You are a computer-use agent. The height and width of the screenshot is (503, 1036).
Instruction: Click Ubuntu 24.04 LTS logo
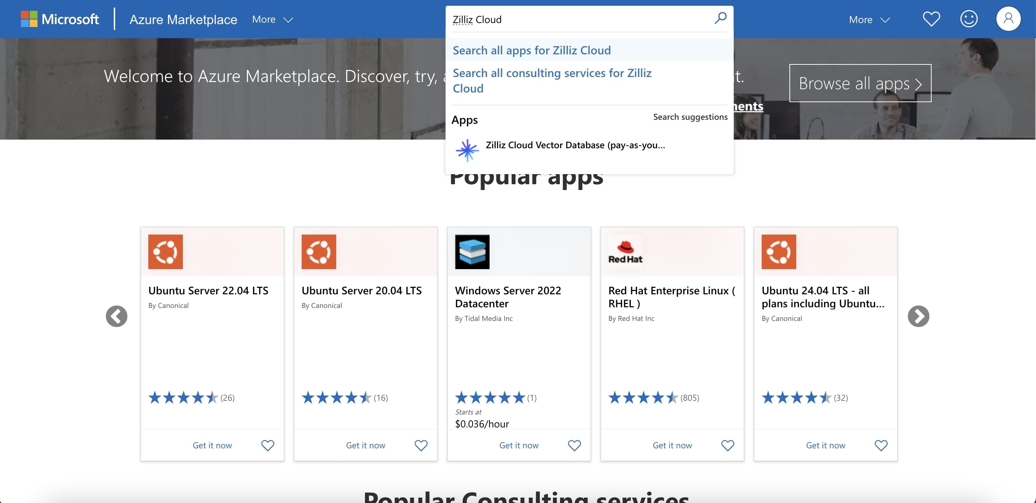click(779, 252)
